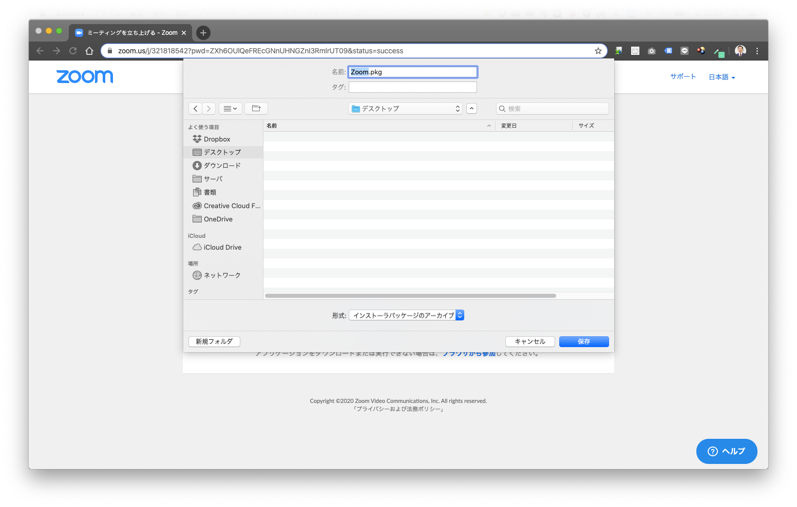The height and width of the screenshot is (507, 797).
Task: Open the Chrome profile avatar
Action: point(741,50)
